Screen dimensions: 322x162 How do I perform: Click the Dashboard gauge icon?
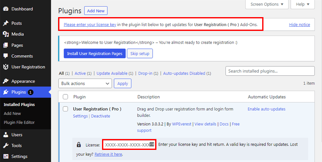click(x=6, y=9)
